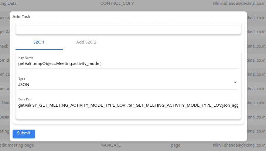
Task: Click the partially visible field above S2C tabs
Action: (128, 24)
